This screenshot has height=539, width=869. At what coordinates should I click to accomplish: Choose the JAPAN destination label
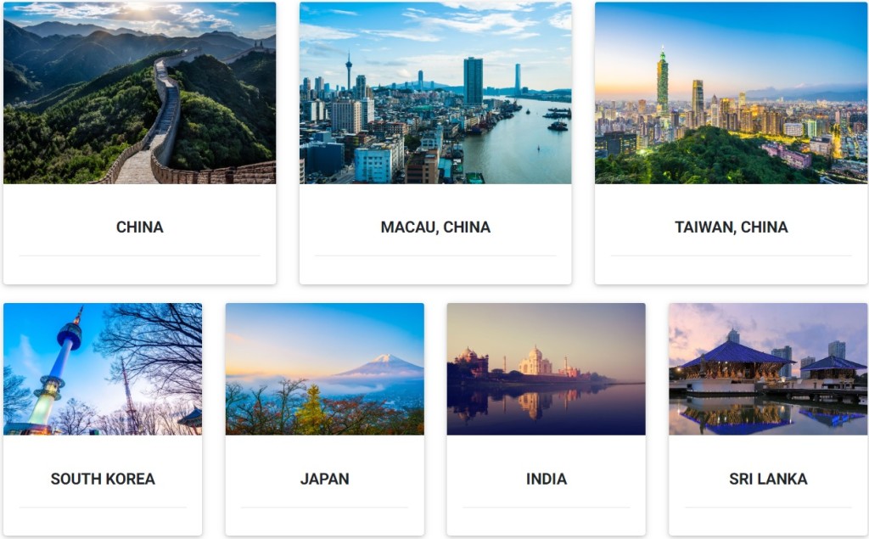coord(325,479)
